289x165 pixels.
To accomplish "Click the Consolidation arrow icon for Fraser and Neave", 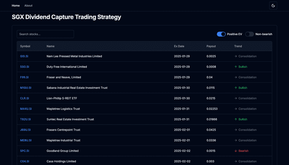I will 236,77.
